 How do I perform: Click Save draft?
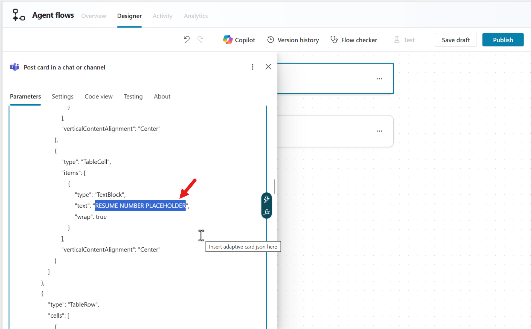click(x=455, y=40)
